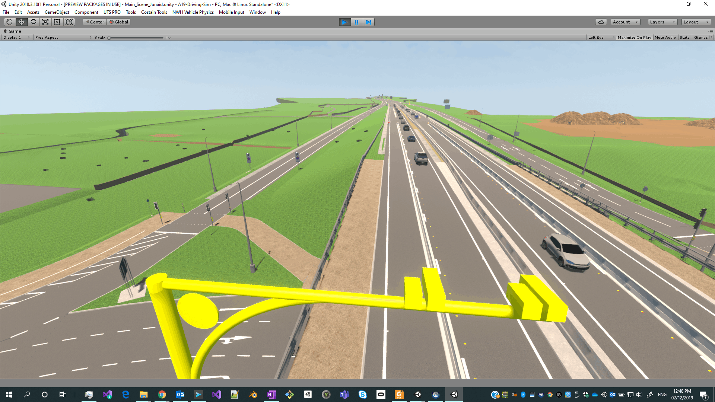Select the Rect Transform tool

57,22
